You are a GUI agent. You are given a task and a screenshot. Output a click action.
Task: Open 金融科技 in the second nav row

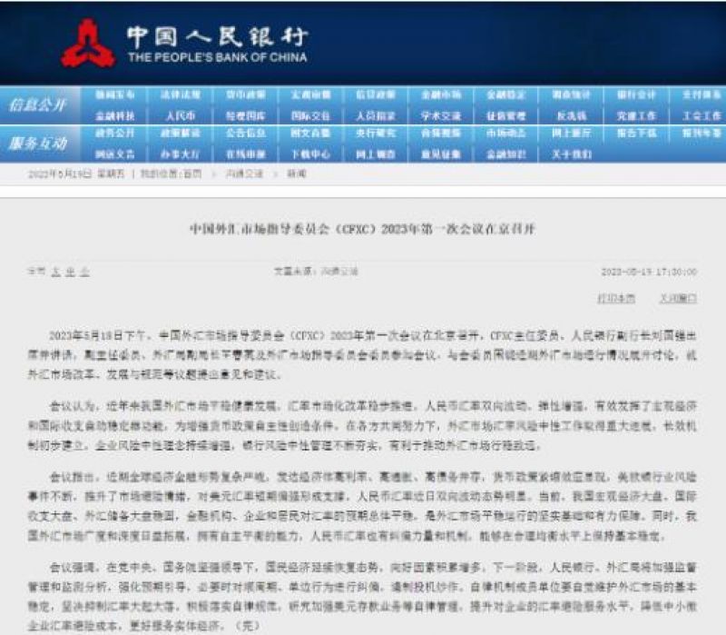(x=115, y=116)
